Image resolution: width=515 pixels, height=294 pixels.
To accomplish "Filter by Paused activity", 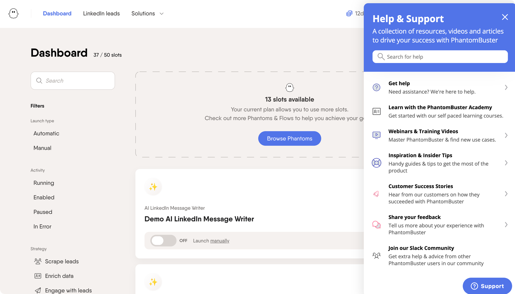I will click(x=43, y=212).
